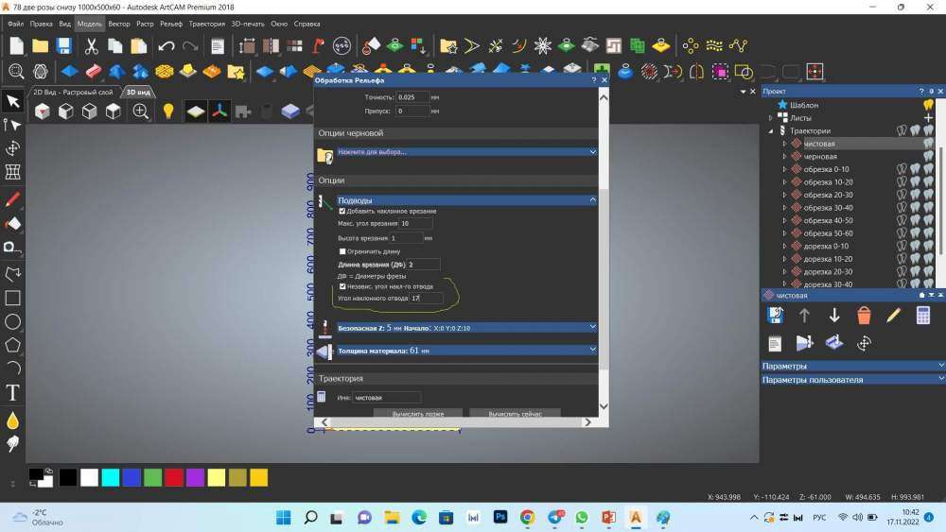Click the Undo arrow in the toolbar

pos(166,45)
